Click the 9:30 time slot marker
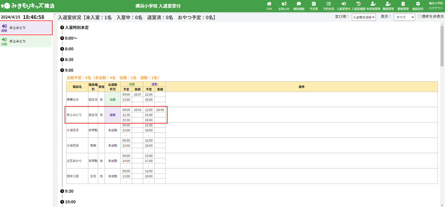The width and height of the screenshot is (445, 207). [69, 191]
